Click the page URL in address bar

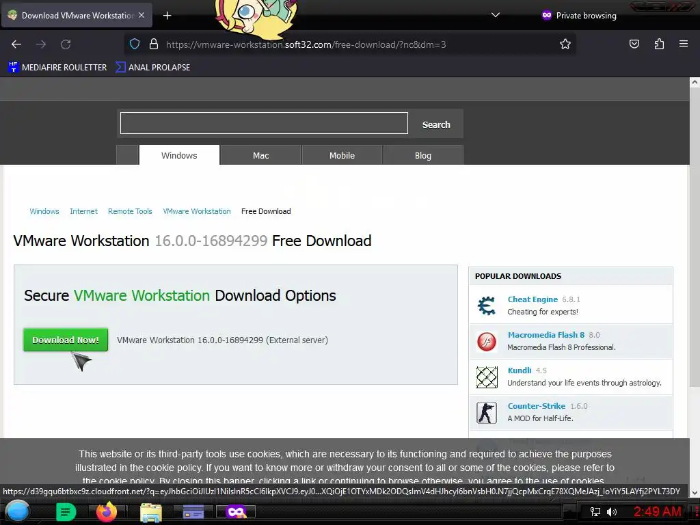[306, 44]
